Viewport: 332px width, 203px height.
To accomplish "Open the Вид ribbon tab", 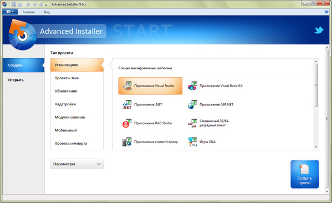I will [47, 12].
